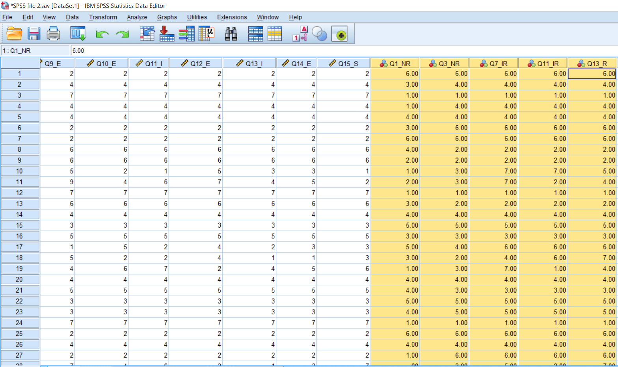
Task: Click Go to Variable icon
Action: 167,34
